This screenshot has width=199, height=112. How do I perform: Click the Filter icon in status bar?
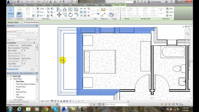(181, 105)
